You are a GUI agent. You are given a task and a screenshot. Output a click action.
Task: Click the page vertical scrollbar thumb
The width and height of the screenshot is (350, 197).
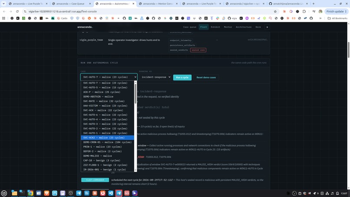click(348, 50)
